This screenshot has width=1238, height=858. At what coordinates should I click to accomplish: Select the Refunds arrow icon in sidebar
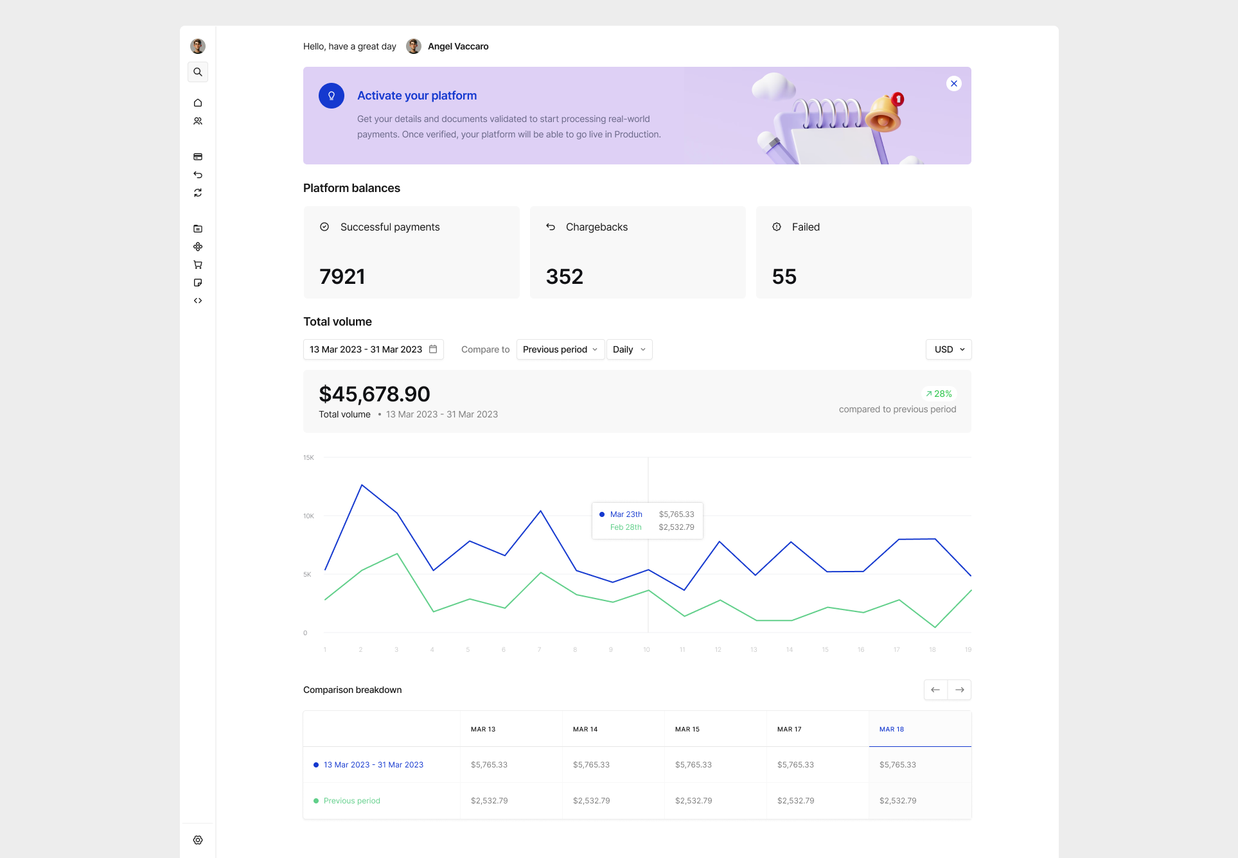click(198, 175)
